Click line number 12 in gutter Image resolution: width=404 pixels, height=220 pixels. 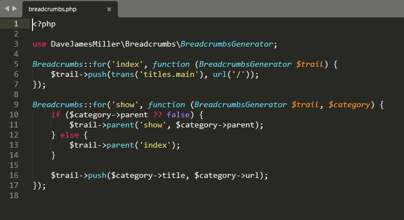pos(14,135)
